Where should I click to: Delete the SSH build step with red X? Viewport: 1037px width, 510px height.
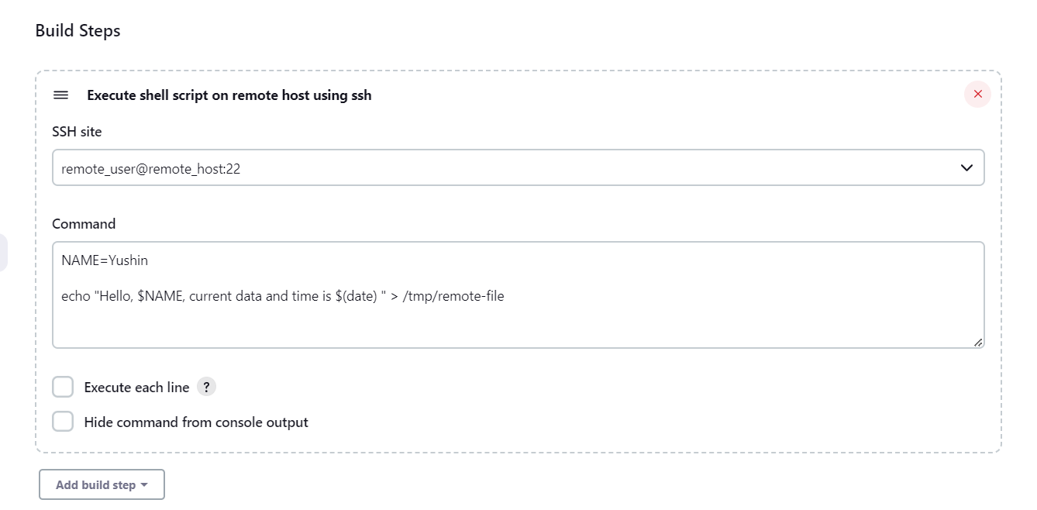pyautogui.click(x=977, y=94)
